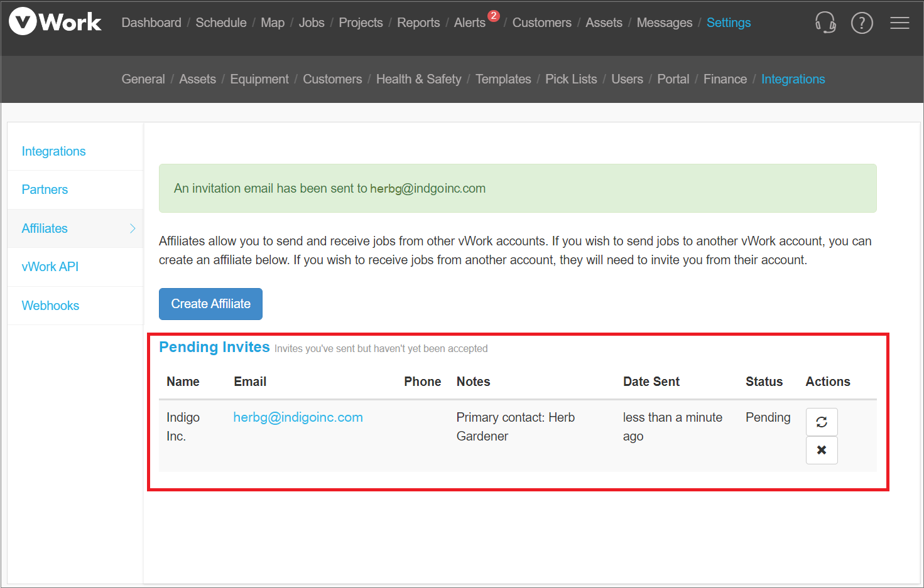Click the 'less than a minute ago' cell
The height and width of the screenshot is (588, 924).
click(x=673, y=427)
